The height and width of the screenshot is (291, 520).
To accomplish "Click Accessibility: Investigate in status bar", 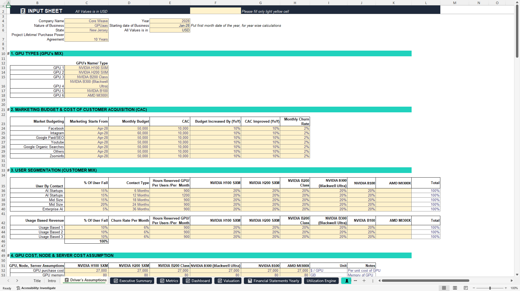I will [x=36, y=288].
